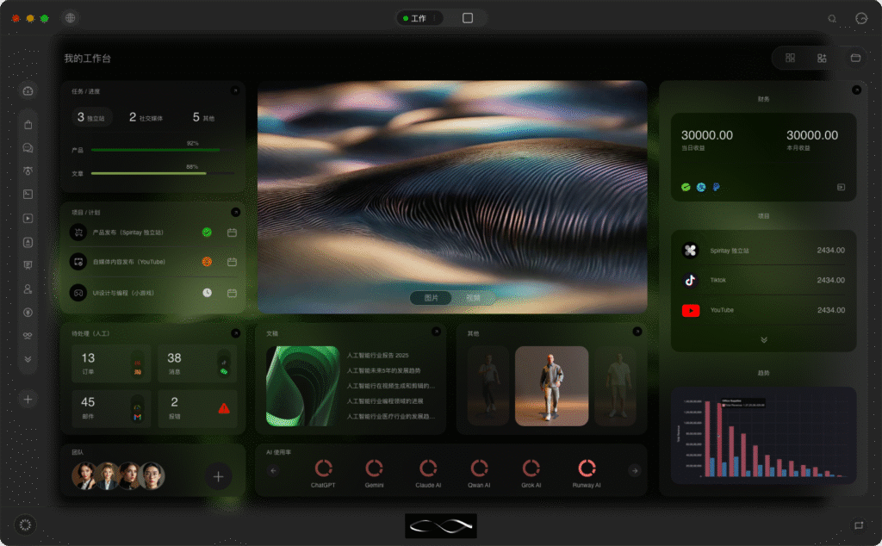Expand the 任务 / 进度 panel arrow
882x546 pixels.
click(x=235, y=90)
